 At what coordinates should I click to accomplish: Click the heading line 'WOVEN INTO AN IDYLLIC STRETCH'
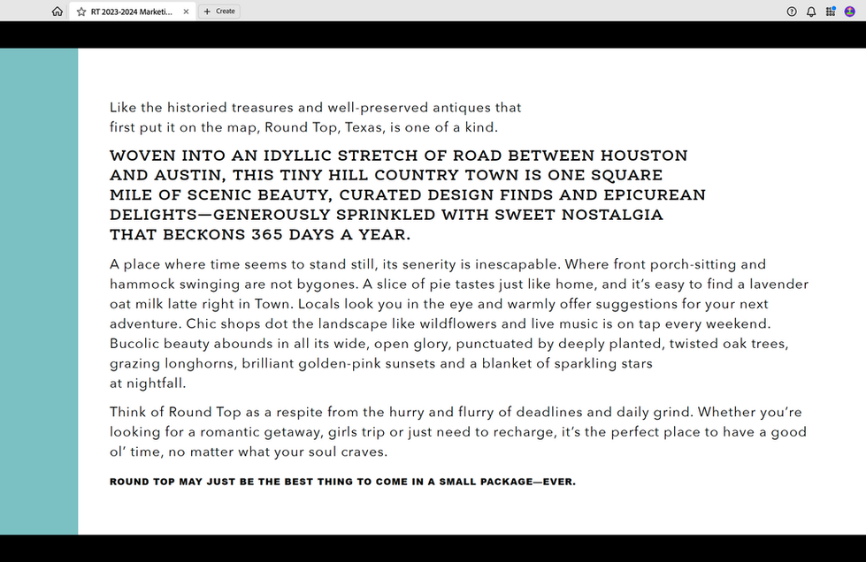pyautogui.click(x=398, y=156)
